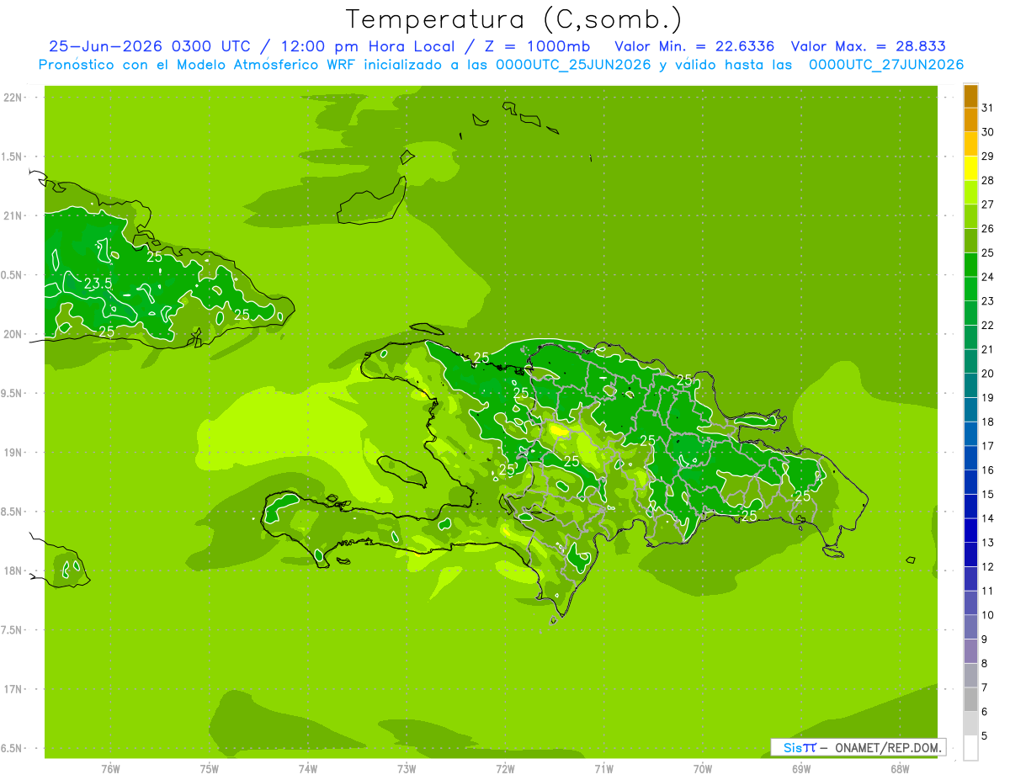This screenshot has width=1010, height=780.
Task: Click the legend value '15'
Action: point(987,495)
